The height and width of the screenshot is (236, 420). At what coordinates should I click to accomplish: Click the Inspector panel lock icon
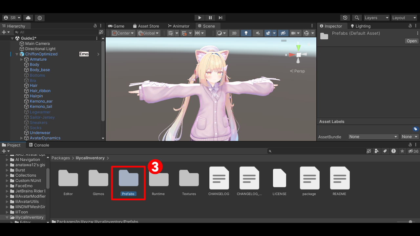(x=410, y=26)
